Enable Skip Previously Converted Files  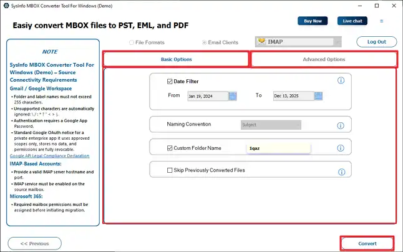click(170, 170)
